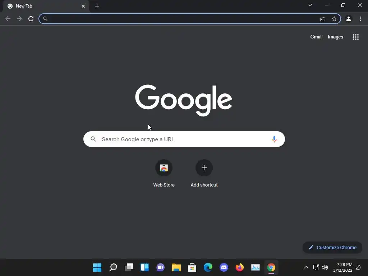Click the Chrome icon on the taskbar
The width and height of the screenshot is (368, 276).
271,267
